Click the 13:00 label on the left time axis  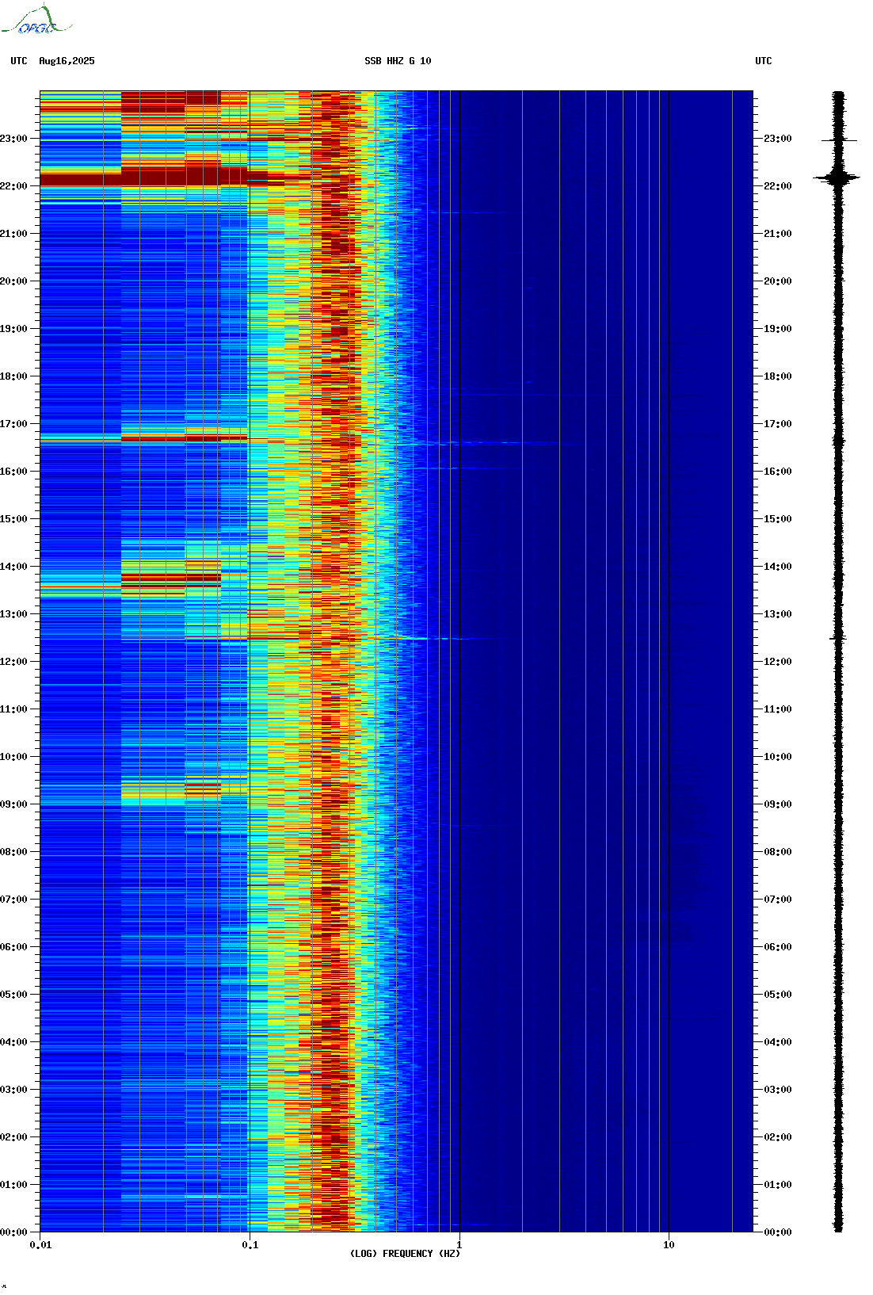(x=13, y=614)
